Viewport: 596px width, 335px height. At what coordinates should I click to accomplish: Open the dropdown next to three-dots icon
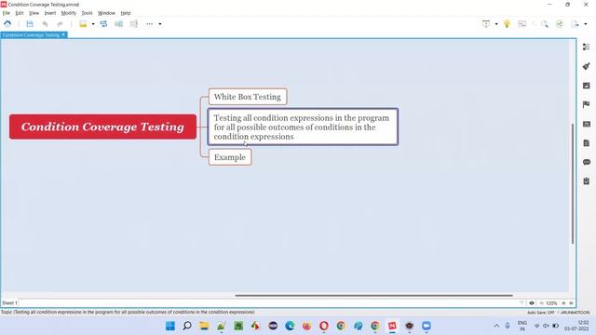[160, 24]
